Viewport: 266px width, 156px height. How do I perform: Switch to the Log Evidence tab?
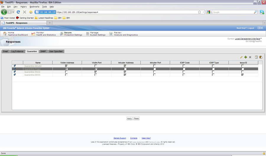[x=17, y=51]
